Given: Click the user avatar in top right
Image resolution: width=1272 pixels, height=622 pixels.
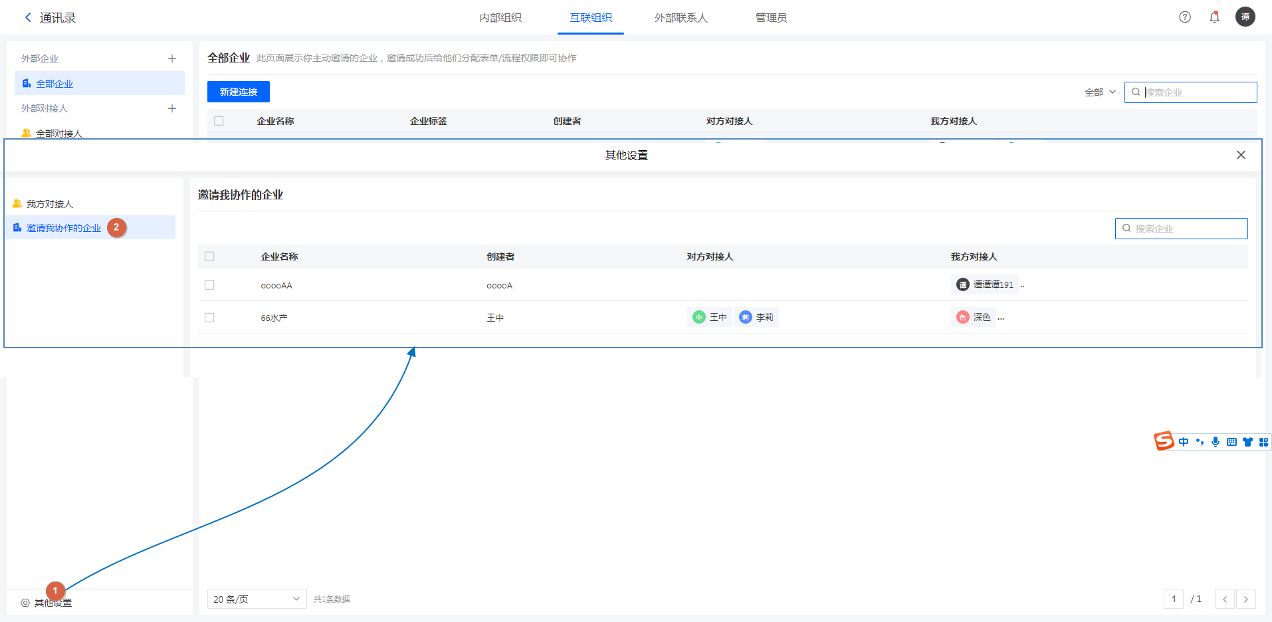Looking at the screenshot, I should (x=1245, y=17).
